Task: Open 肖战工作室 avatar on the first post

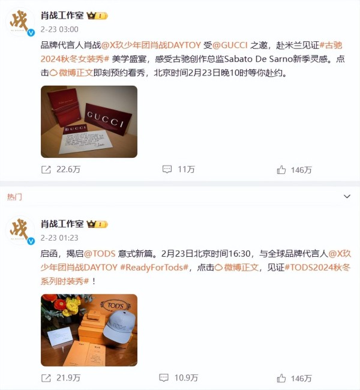Action: click(20, 22)
